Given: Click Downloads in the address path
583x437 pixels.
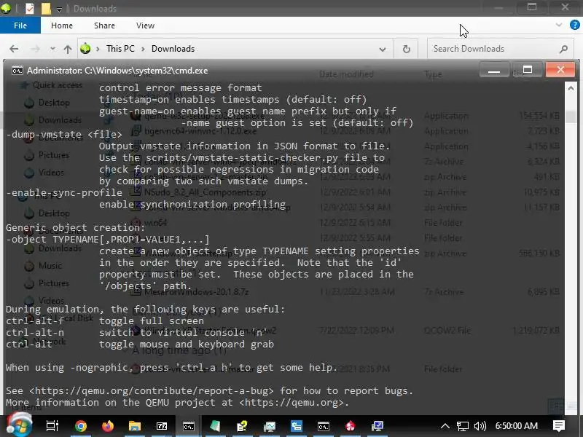Looking at the screenshot, I should pyautogui.click(x=173, y=49).
